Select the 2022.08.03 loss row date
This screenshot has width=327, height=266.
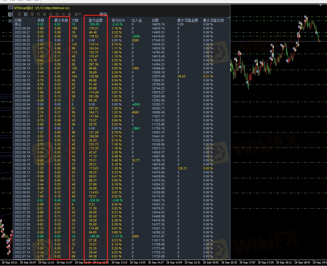point(22,200)
